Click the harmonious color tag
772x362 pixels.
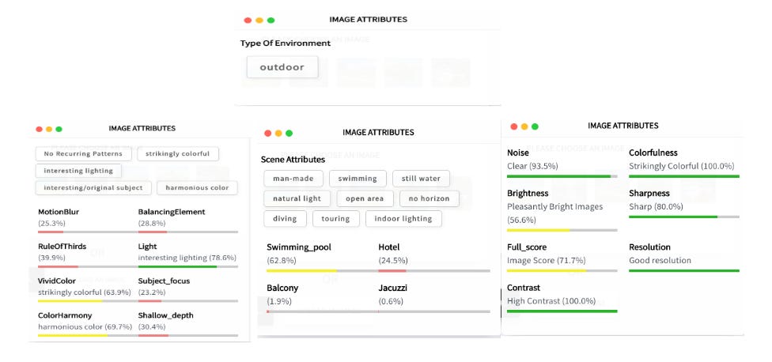coord(197,188)
